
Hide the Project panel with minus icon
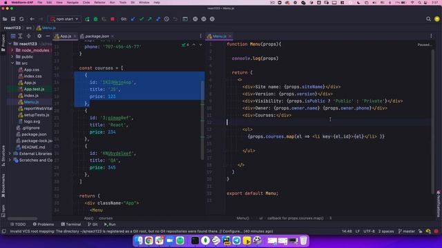(x=48, y=36)
